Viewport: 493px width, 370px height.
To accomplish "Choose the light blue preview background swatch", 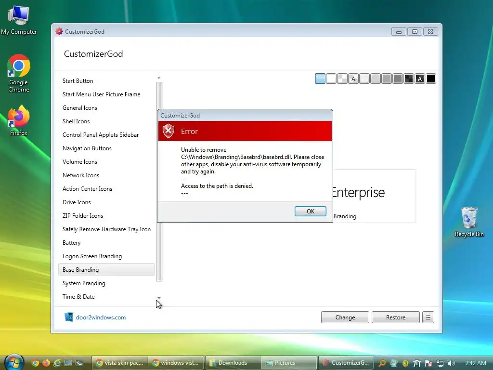I will click(x=320, y=79).
